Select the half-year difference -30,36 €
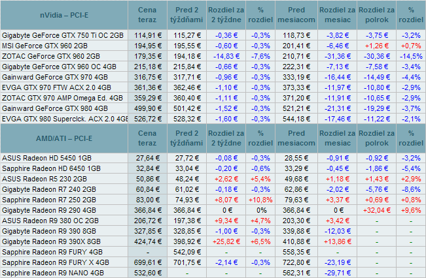 (x=377, y=56)
